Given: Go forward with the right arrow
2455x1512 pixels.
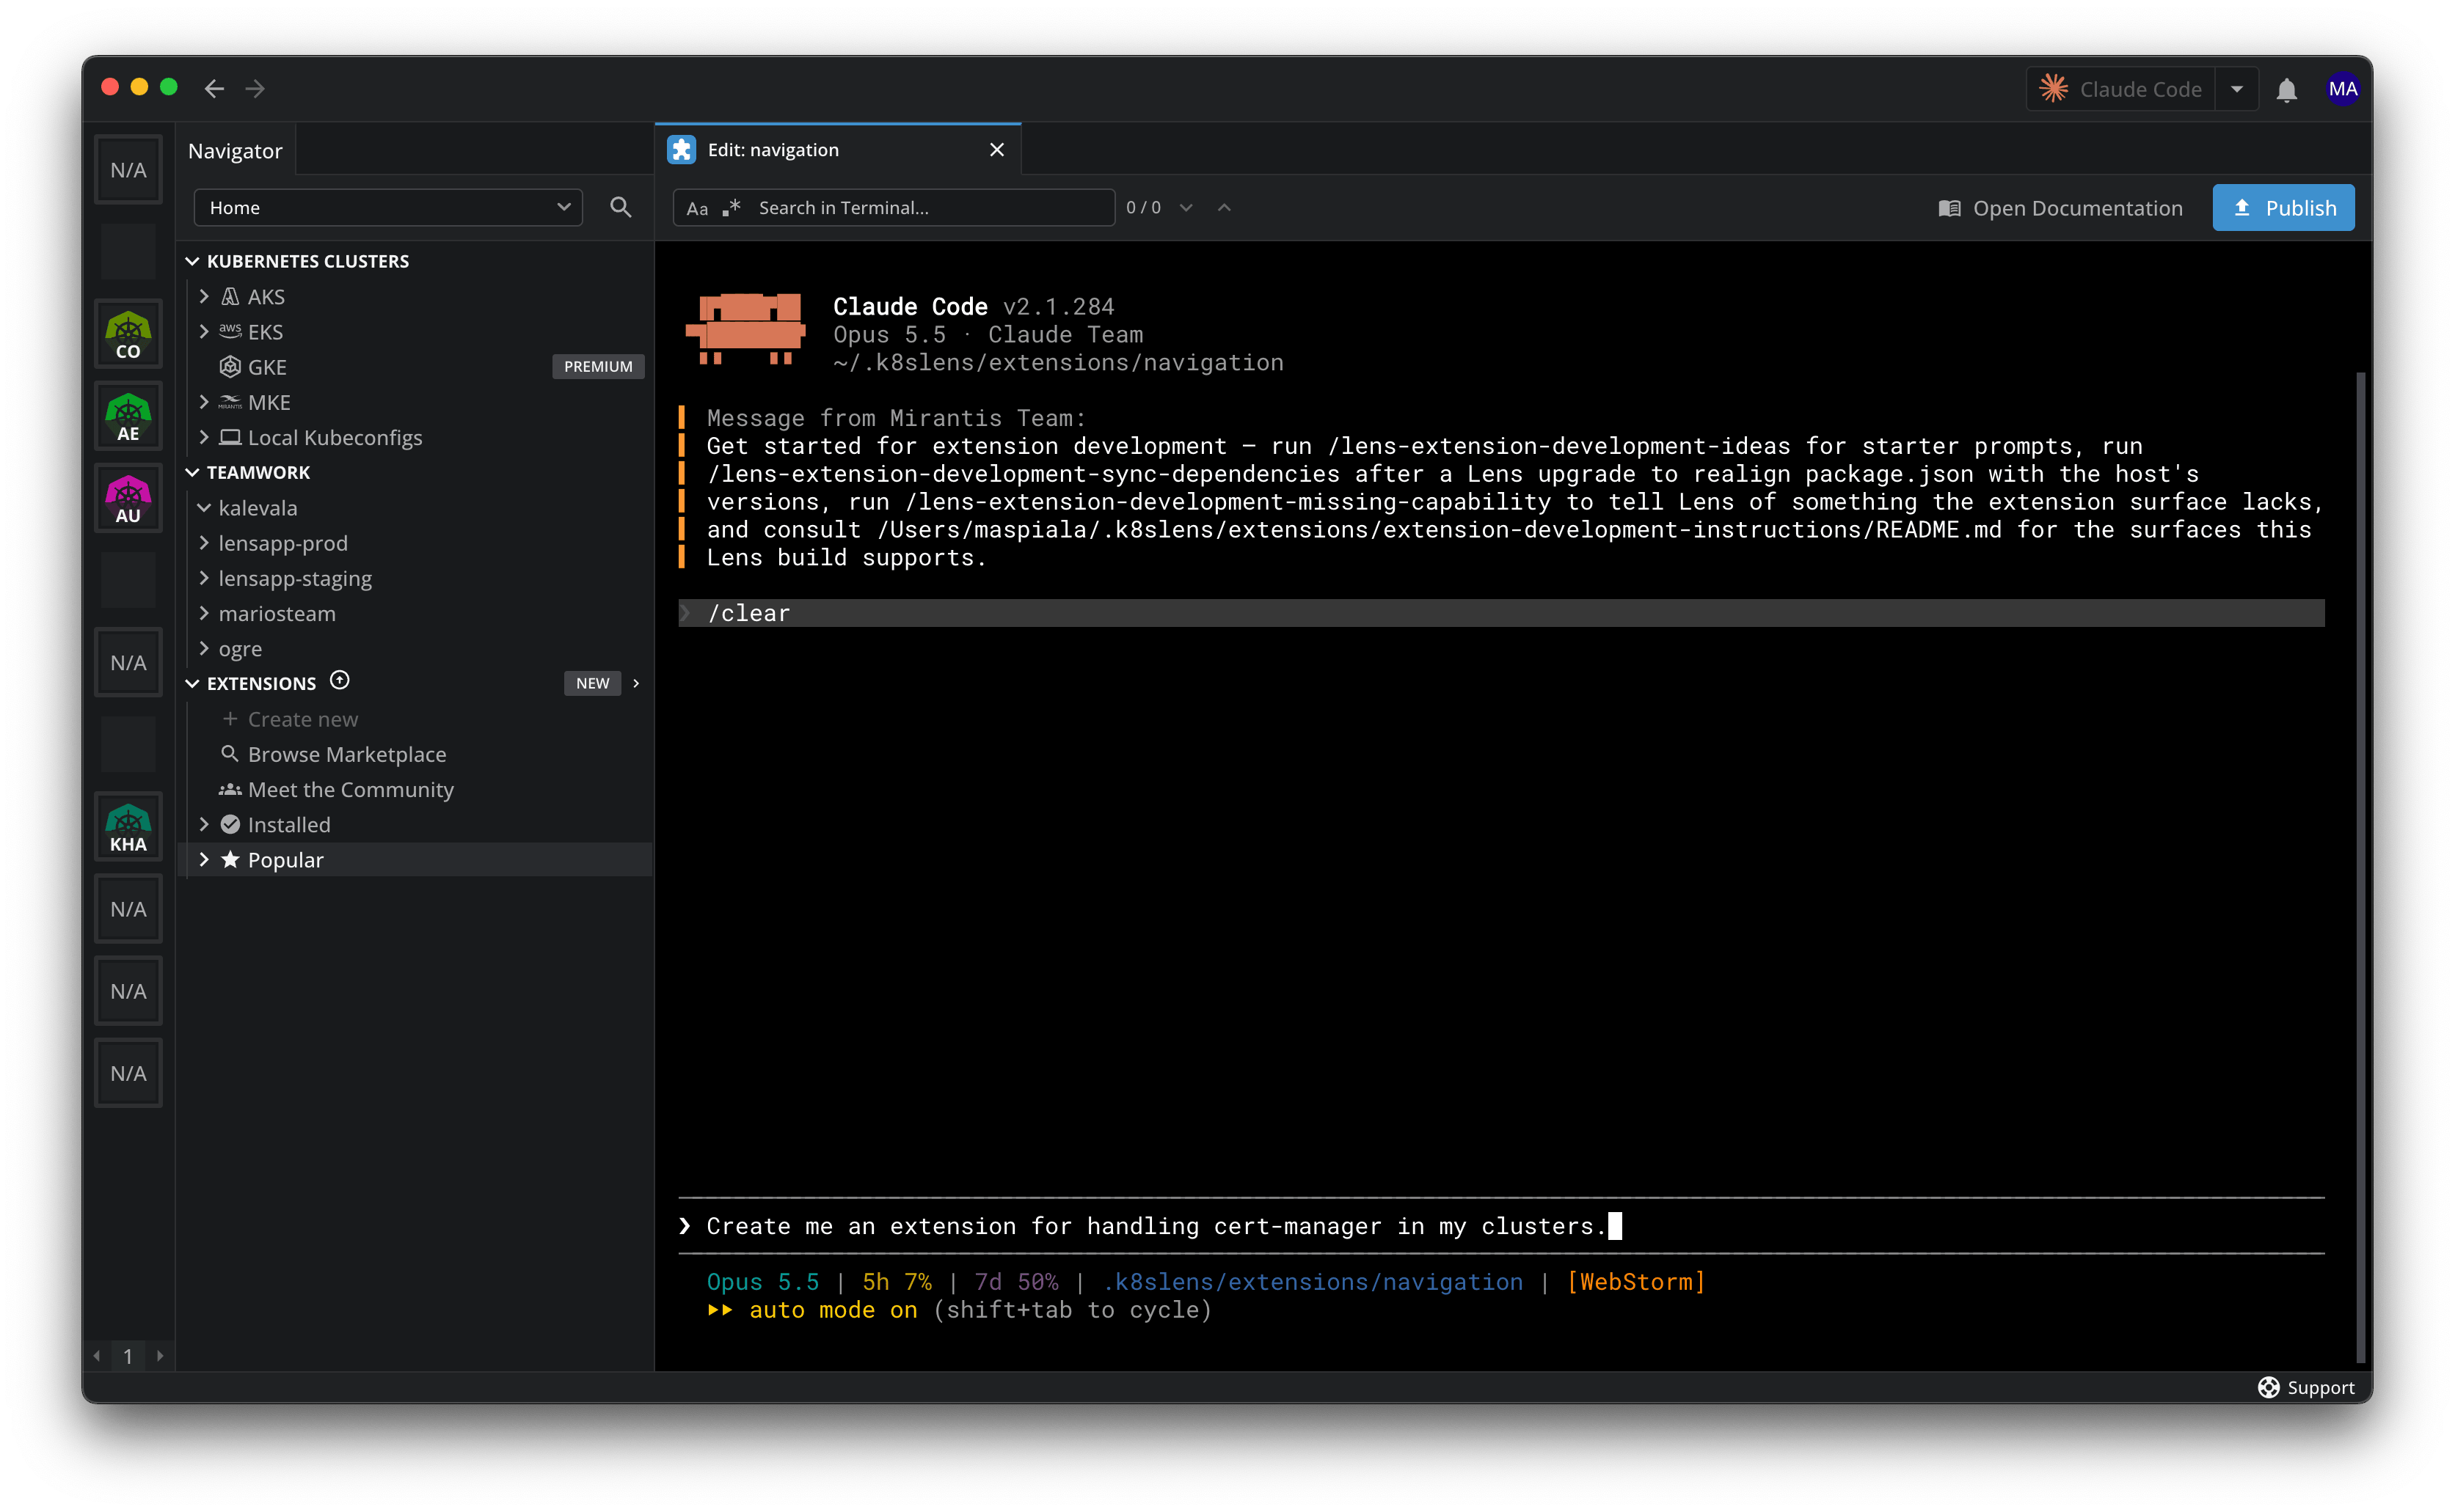Looking at the screenshot, I should (255, 88).
